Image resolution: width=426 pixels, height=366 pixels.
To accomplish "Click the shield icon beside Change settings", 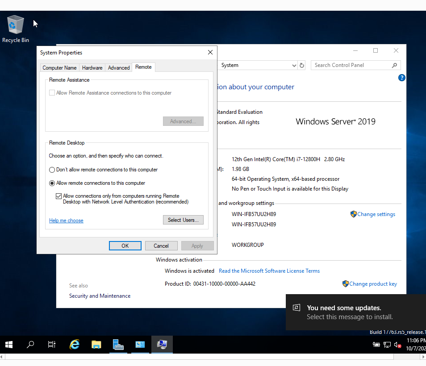I will (x=353, y=214).
